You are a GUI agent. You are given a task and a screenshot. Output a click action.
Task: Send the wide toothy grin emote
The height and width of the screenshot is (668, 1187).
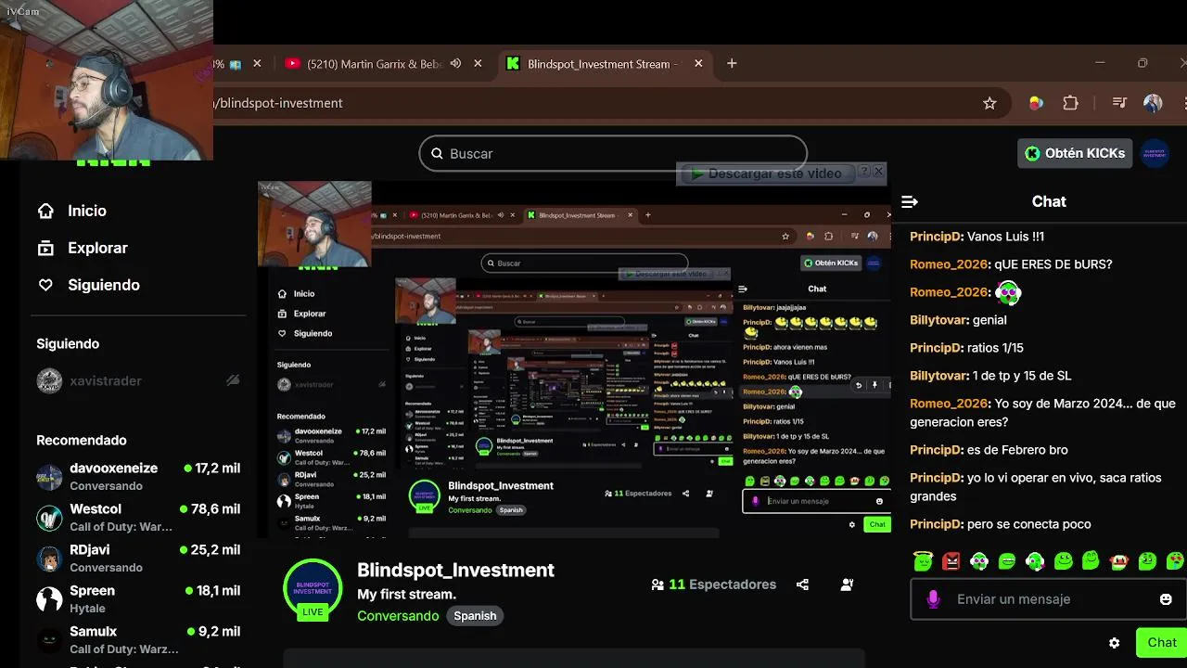[1007, 560]
